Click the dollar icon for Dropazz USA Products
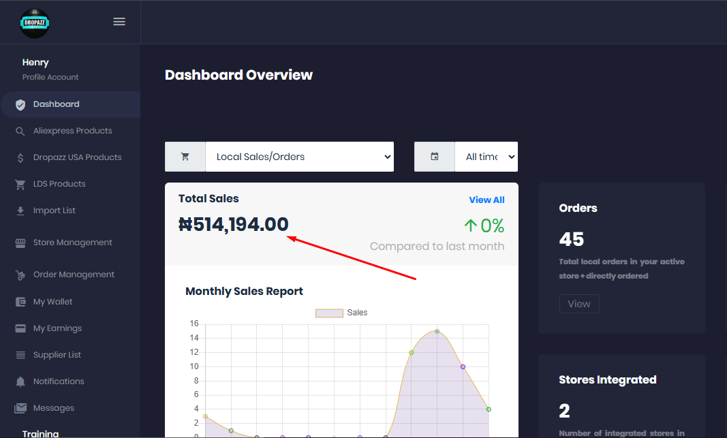The width and height of the screenshot is (727, 438). pos(20,158)
